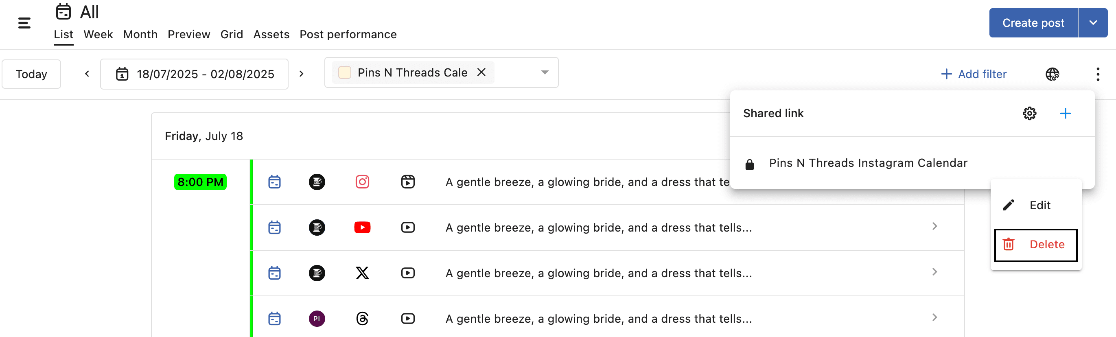Viewport: 1116px width, 337px height.
Task: Switch to the Week tab
Action: coord(98,34)
